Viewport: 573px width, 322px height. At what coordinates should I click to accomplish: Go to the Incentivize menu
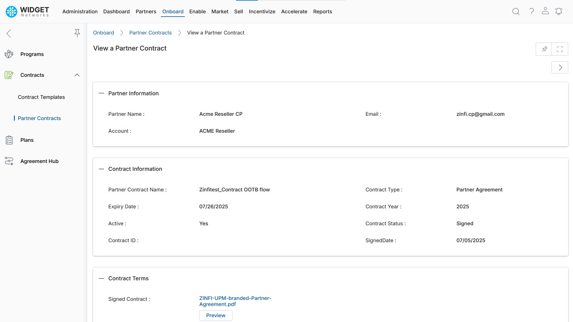click(x=262, y=11)
